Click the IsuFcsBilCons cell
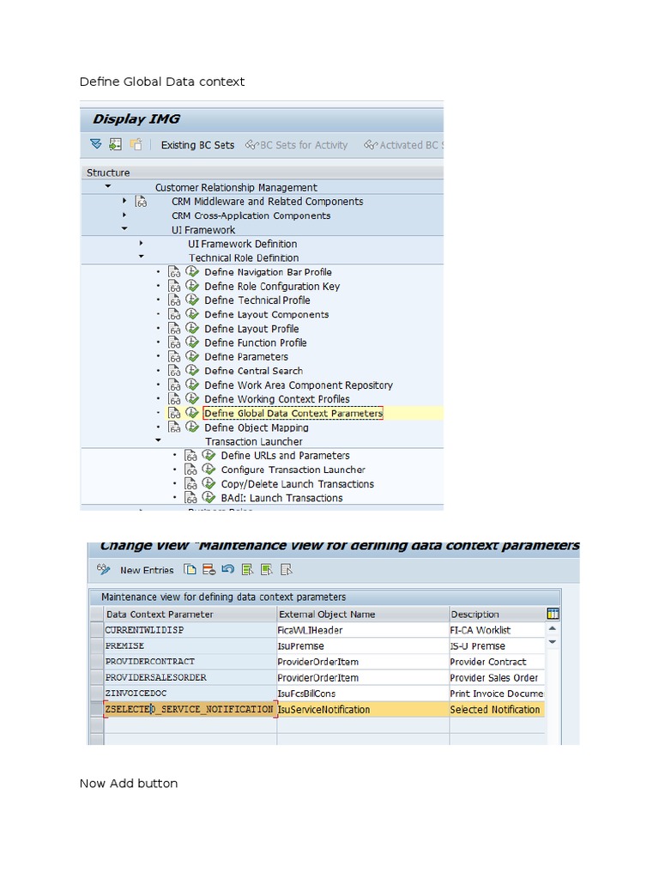 363,693
